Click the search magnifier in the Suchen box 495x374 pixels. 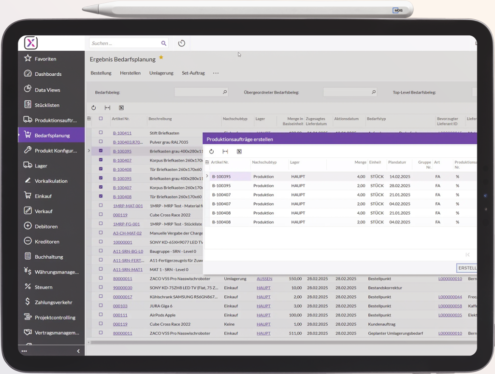tap(163, 43)
